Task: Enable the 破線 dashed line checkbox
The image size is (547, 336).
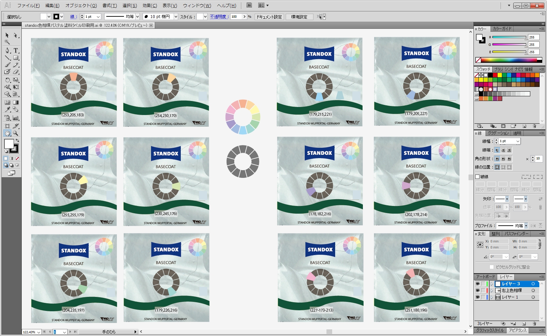Action: (x=477, y=177)
